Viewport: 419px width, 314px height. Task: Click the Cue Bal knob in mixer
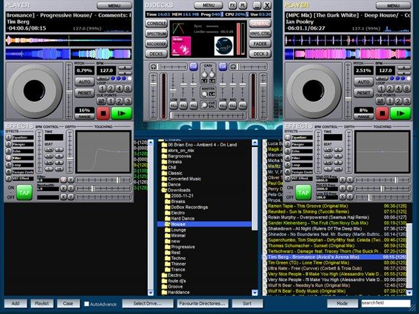[204, 105]
